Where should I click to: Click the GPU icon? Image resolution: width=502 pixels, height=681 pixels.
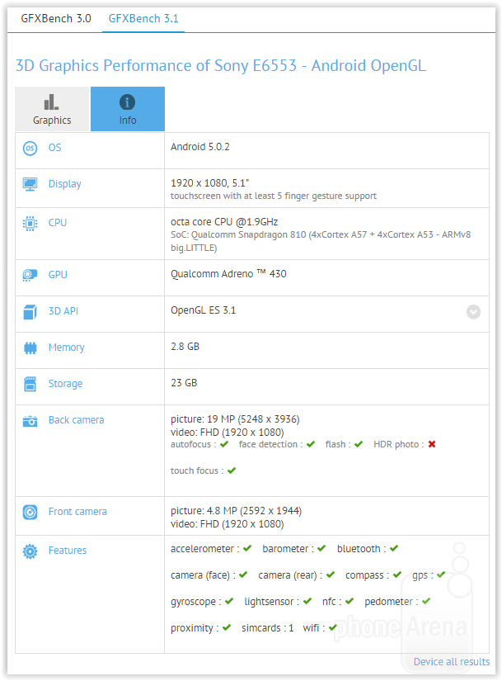(x=30, y=275)
